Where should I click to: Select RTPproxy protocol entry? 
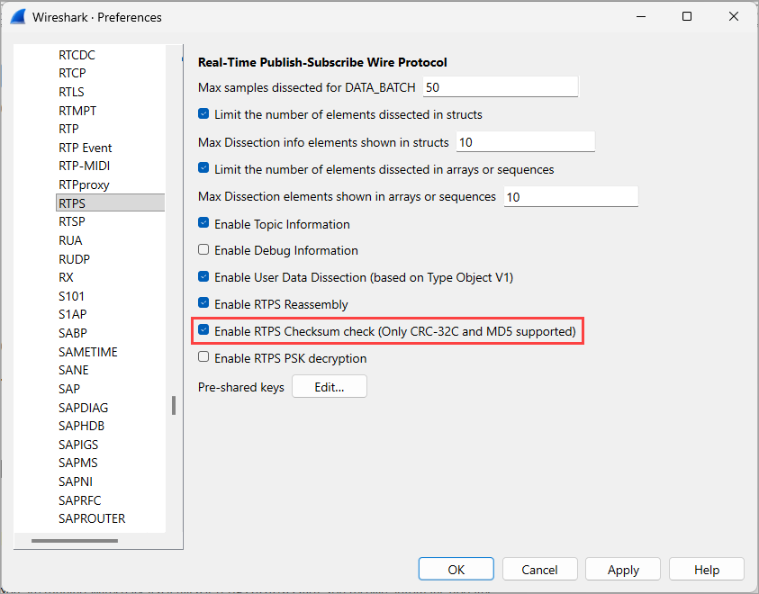(84, 184)
